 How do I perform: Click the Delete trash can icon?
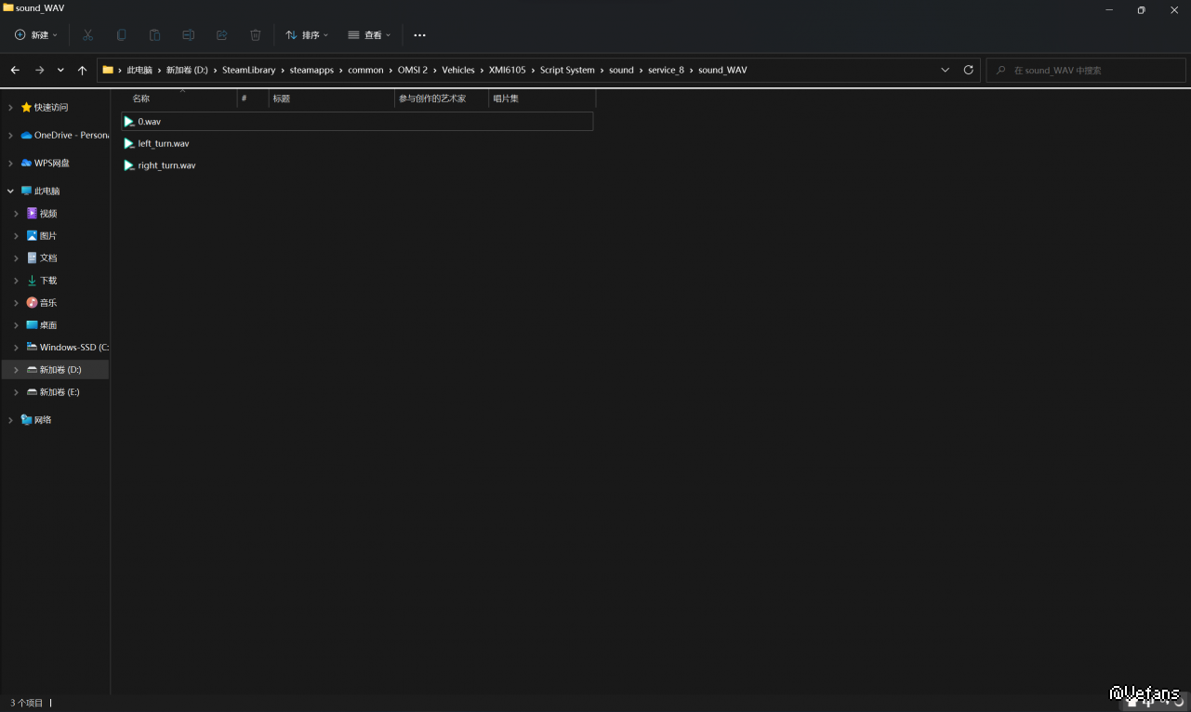click(256, 35)
